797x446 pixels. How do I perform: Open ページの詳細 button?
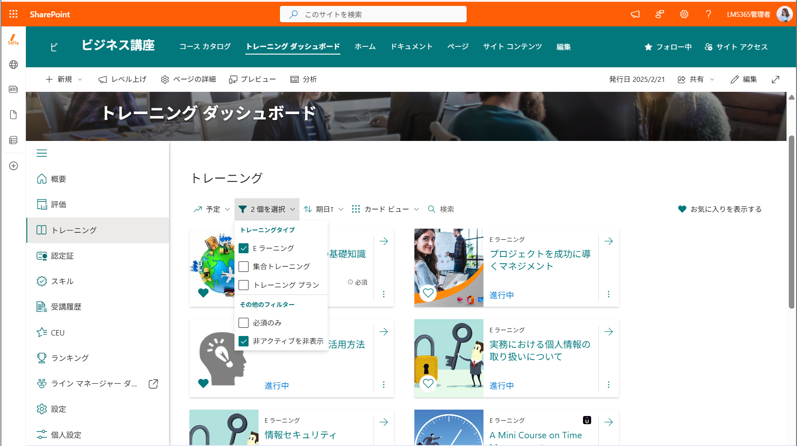(x=188, y=80)
